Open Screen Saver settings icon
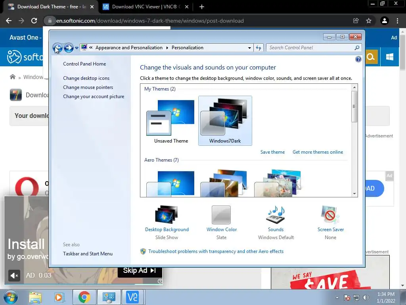 (330, 214)
